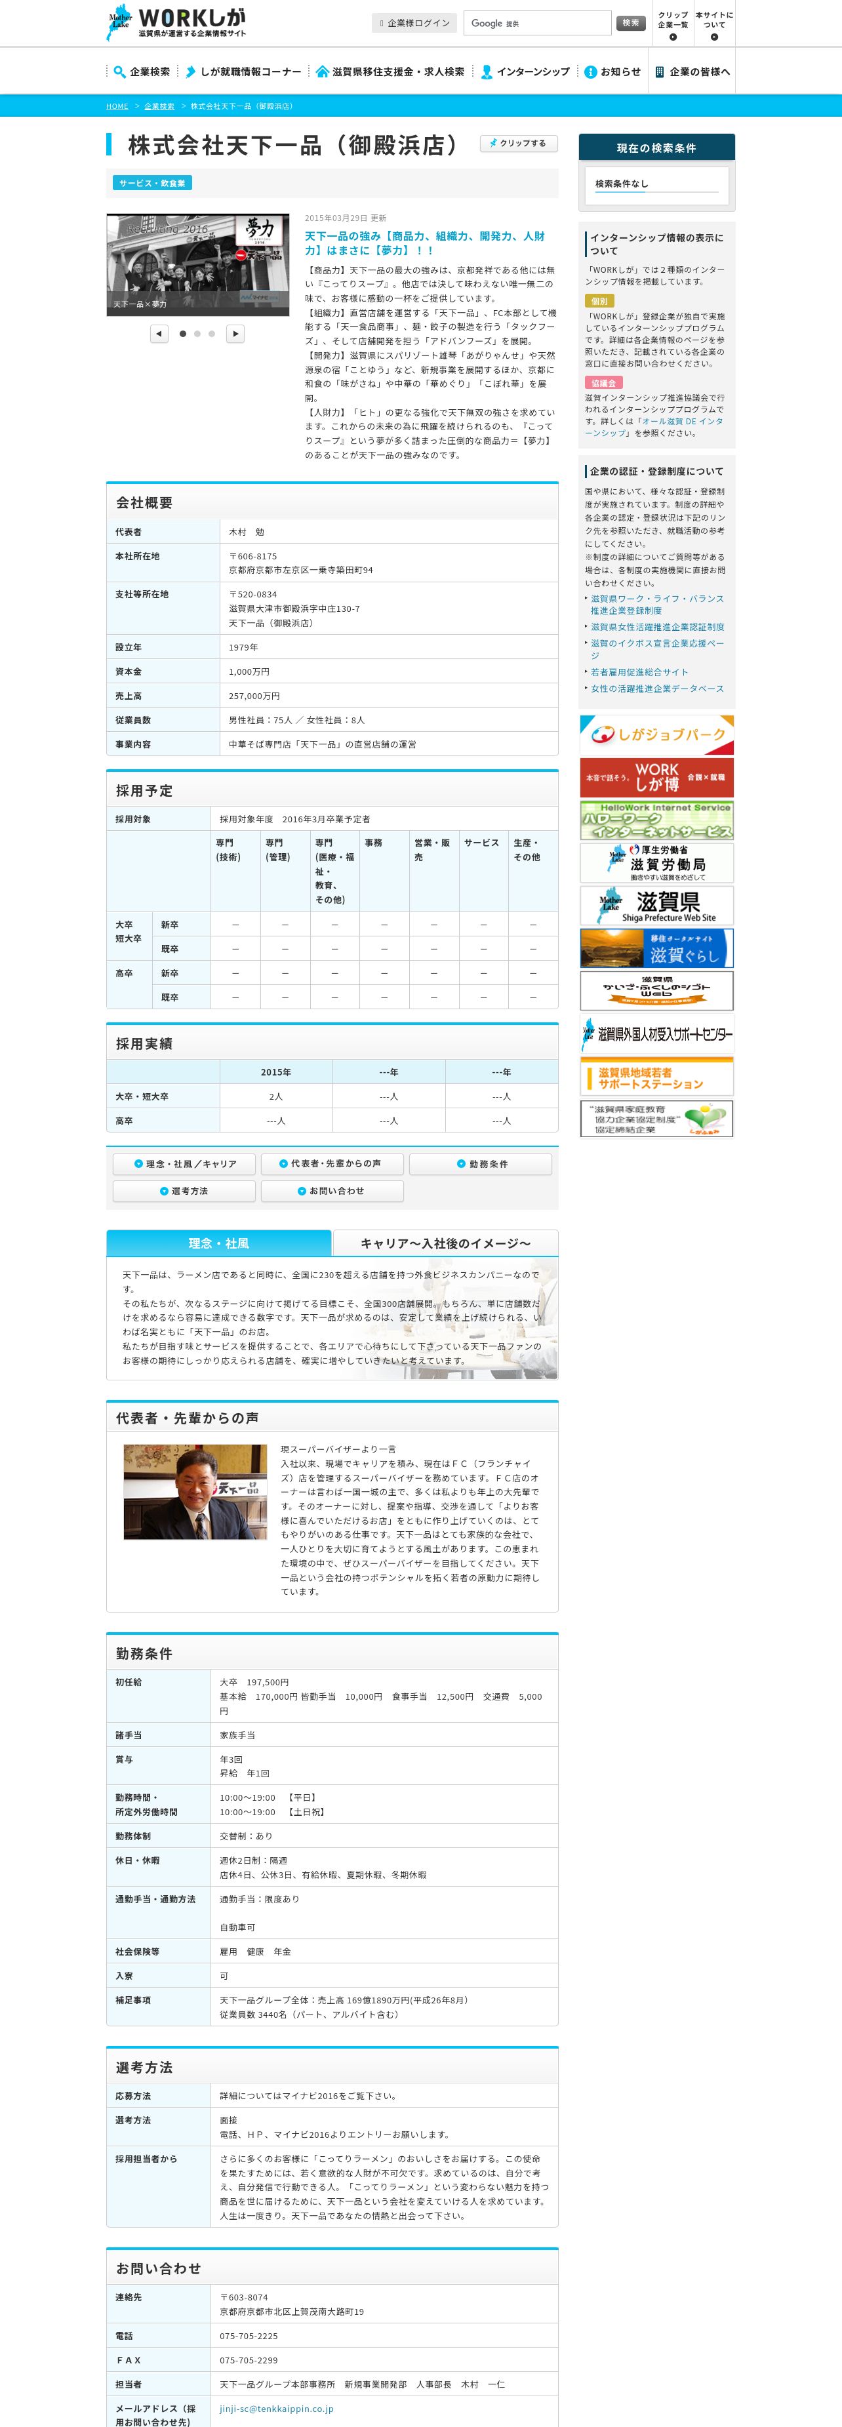Open 本サイトについて in header
Screen dimensions: 842x2427
[714, 24]
